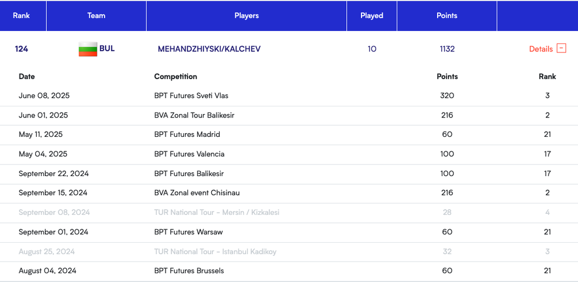Click BPT Futures Warsaw competition
The height and width of the screenshot is (282, 578).
pos(188,232)
